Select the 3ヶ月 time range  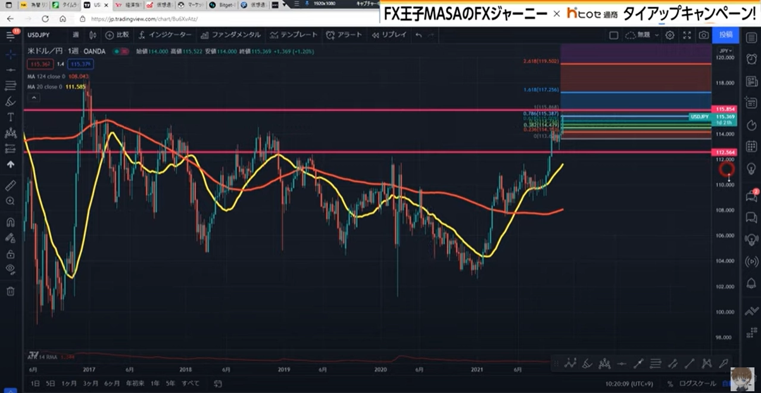[91, 383]
